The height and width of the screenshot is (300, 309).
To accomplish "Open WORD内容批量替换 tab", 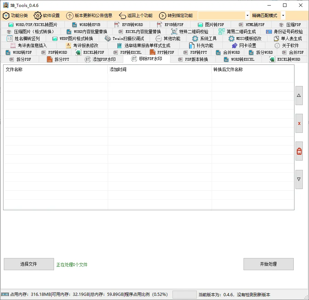I will click(x=87, y=32).
